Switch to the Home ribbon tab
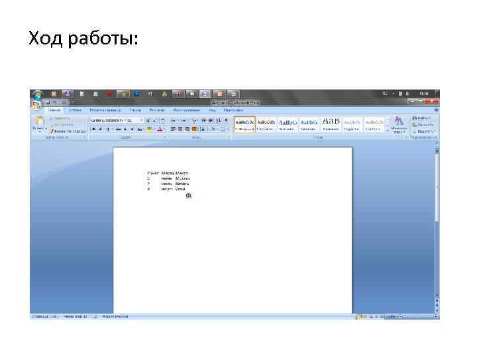477x358 pixels. 54,110
